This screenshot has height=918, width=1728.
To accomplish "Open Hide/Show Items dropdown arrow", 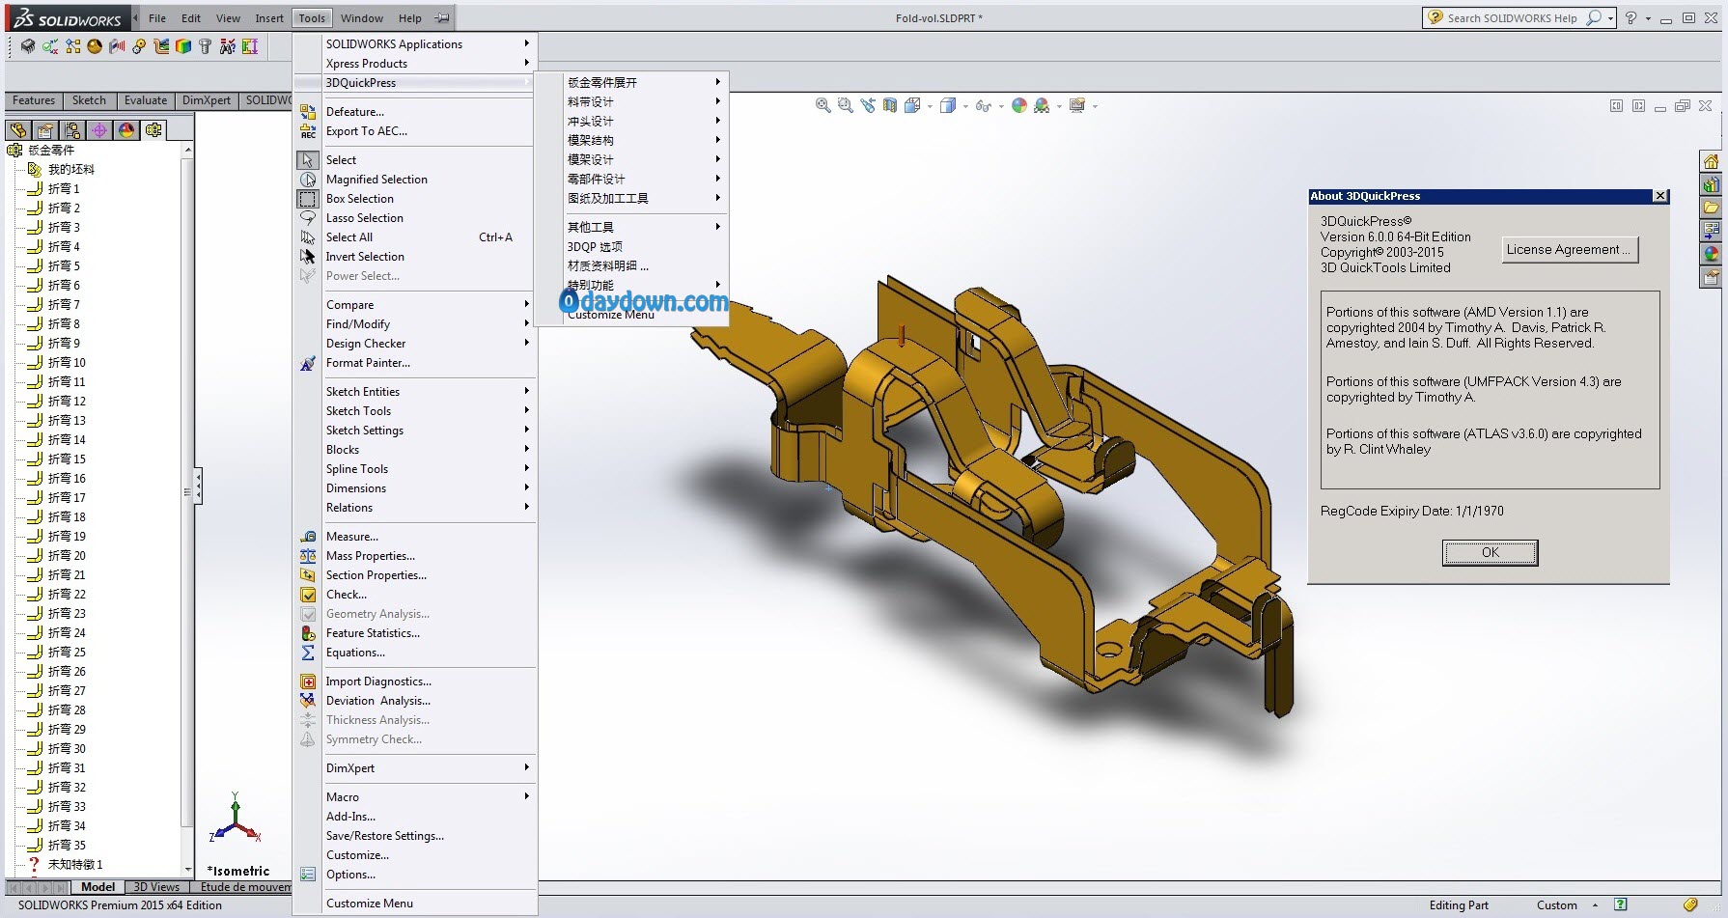I will (1001, 106).
